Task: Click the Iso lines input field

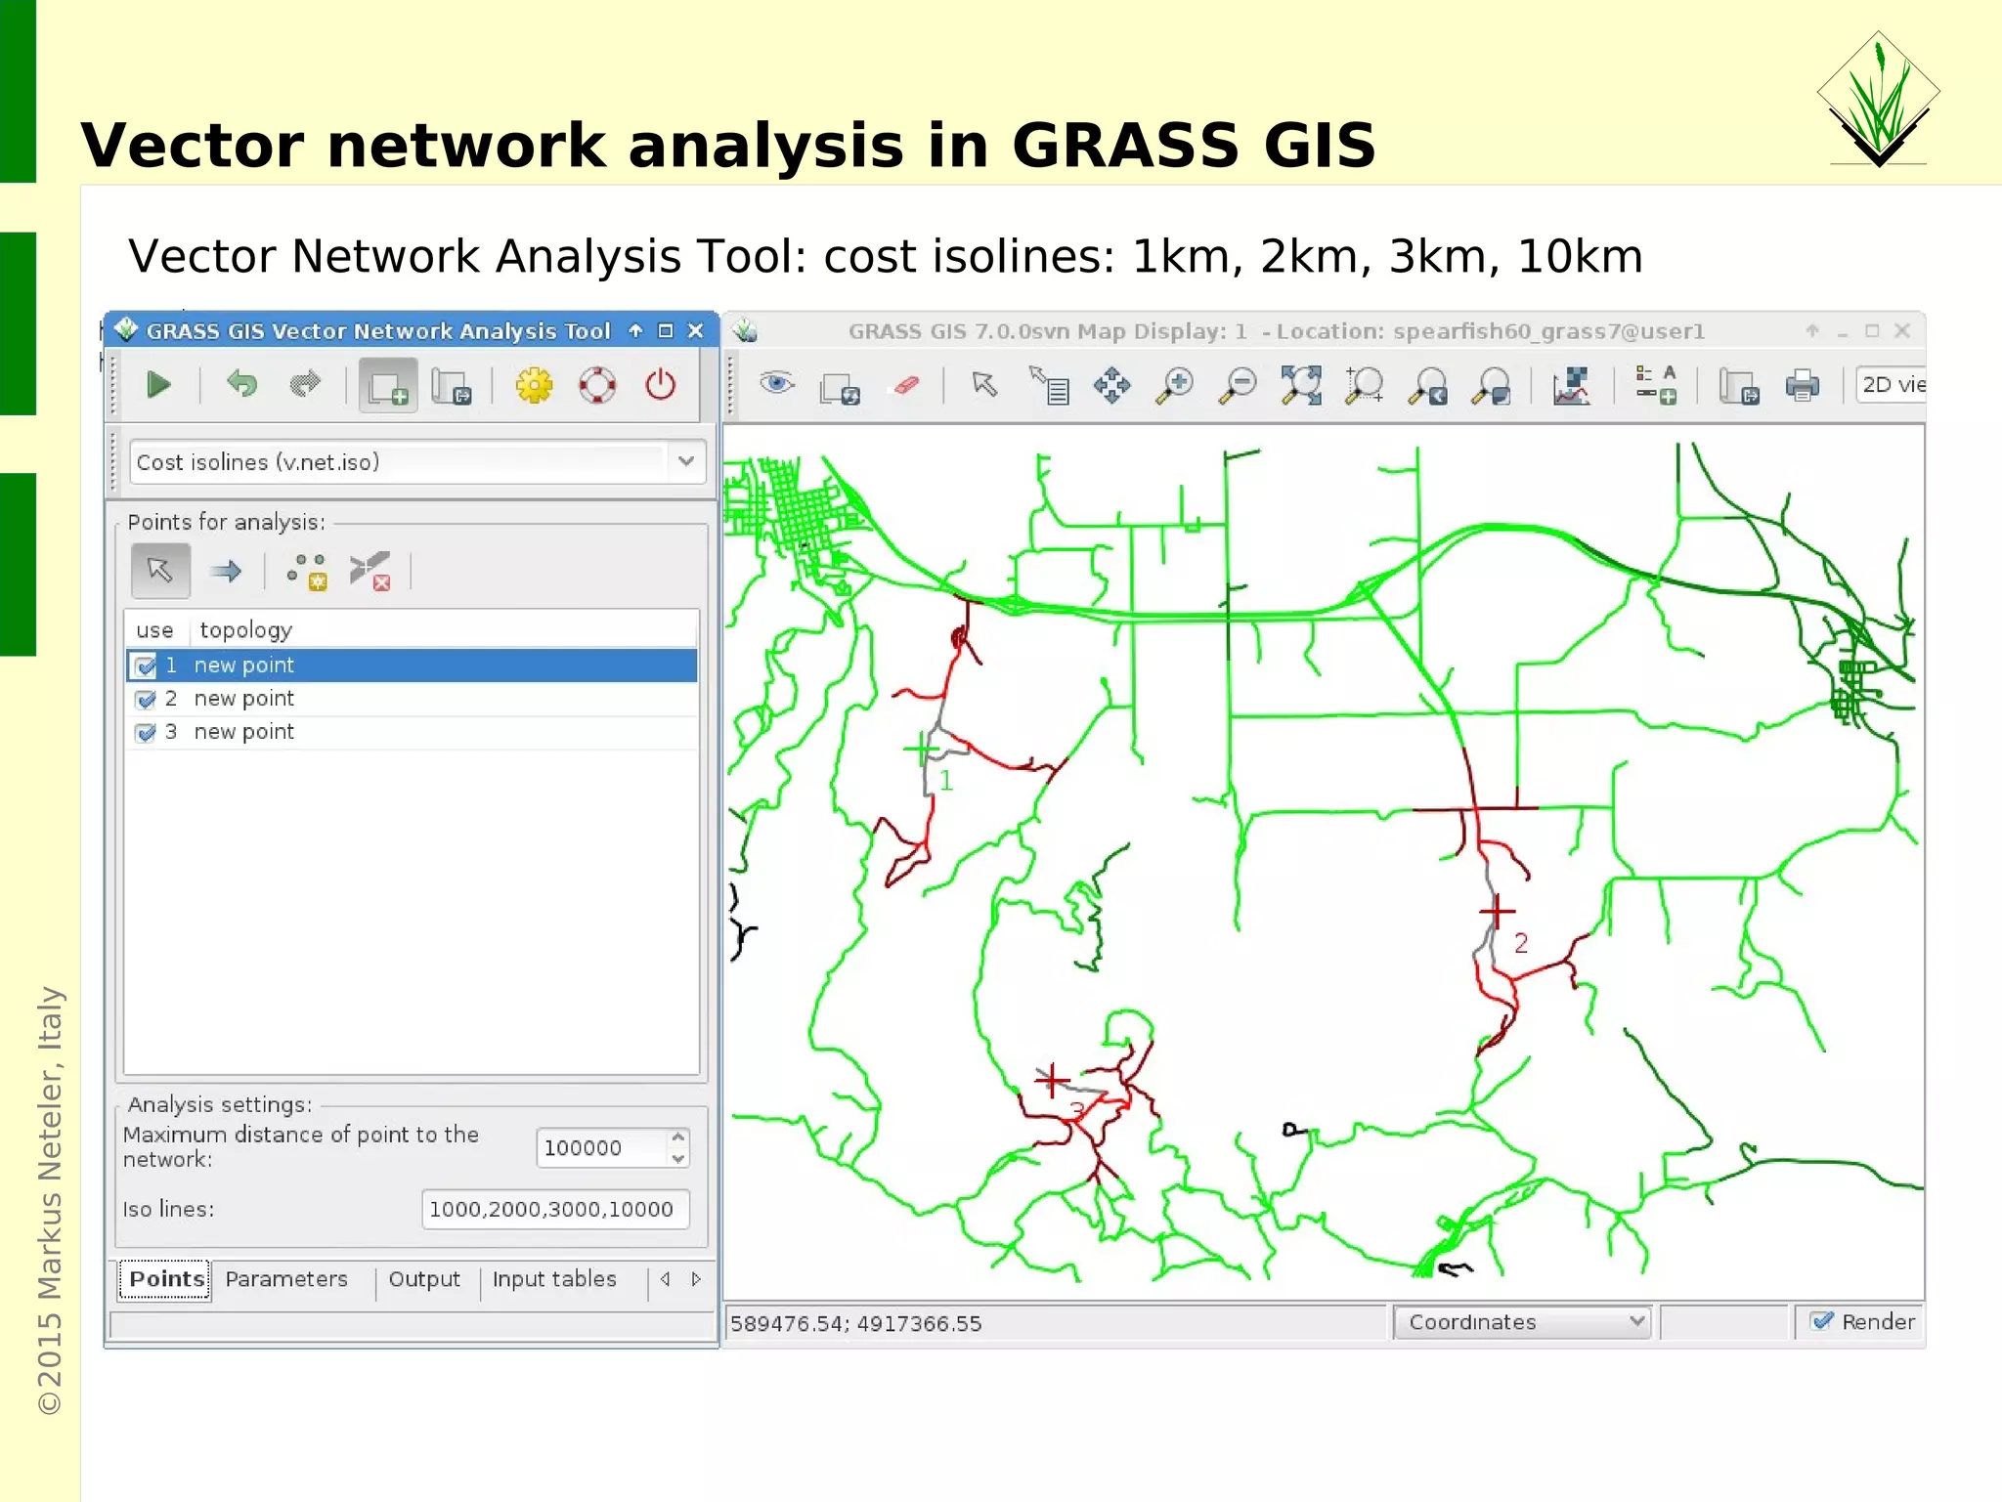Action: click(555, 1209)
